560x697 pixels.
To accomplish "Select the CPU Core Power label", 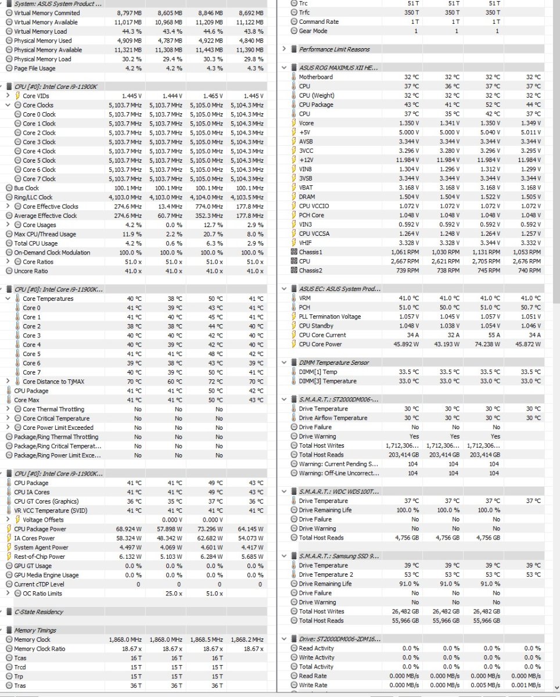I will tap(321, 344).
